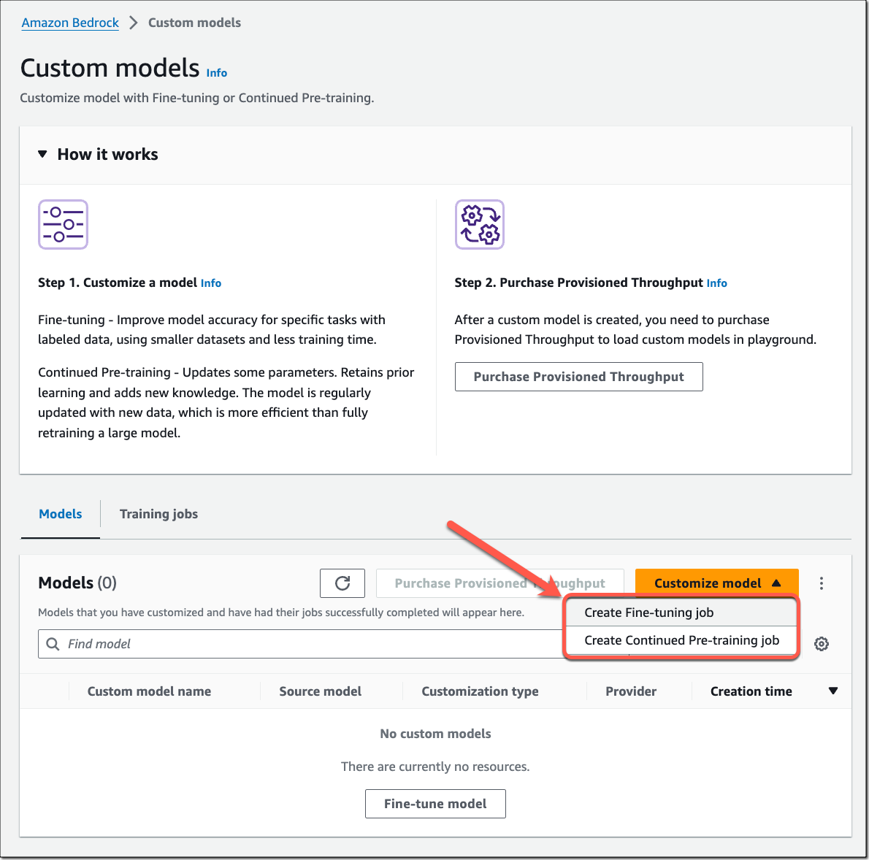Sort by Creation time descending arrow
The height and width of the screenshot is (860, 869).
833,691
